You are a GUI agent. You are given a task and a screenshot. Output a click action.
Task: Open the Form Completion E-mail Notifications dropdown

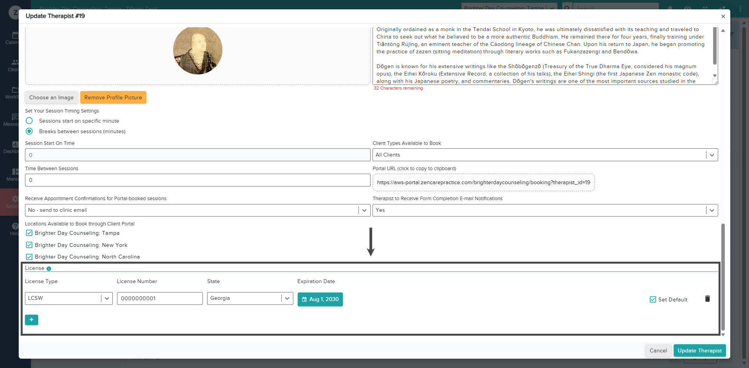tap(545, 210)
